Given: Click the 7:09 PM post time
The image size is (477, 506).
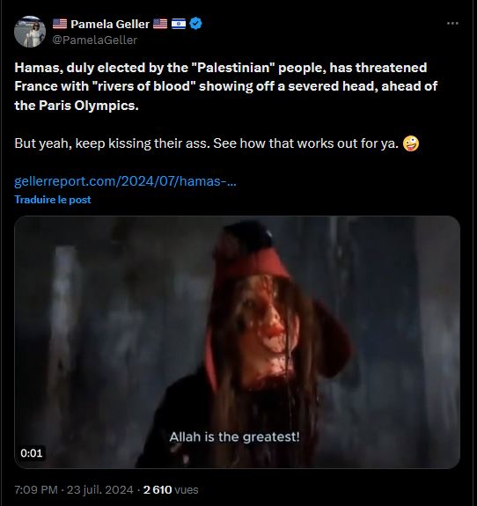Looking at the screenshot, I should (x=36, y=489).
